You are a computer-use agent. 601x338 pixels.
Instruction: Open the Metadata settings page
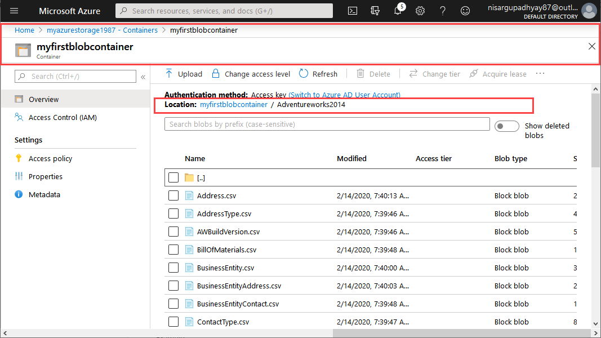pyautogui.click(x=44, y=194)
